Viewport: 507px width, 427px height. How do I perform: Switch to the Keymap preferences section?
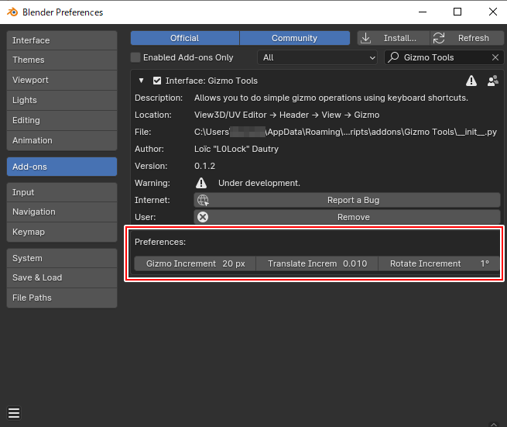61,232
